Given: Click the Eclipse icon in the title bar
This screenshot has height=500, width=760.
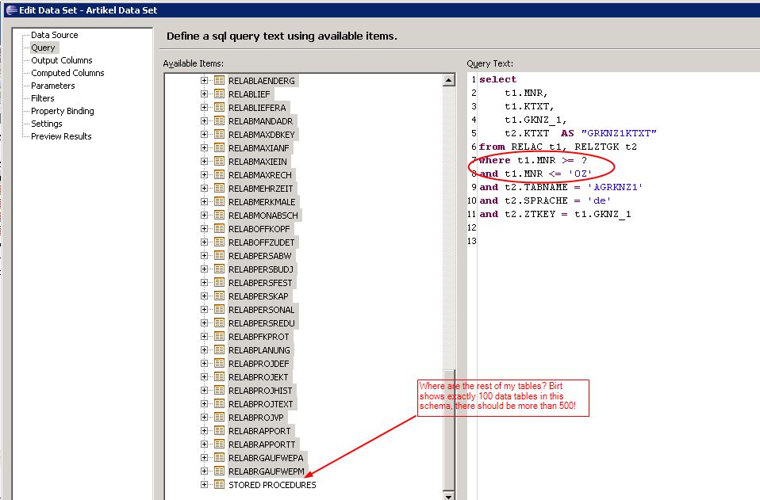Looking at the screenshot, I should tap(11, 10).
